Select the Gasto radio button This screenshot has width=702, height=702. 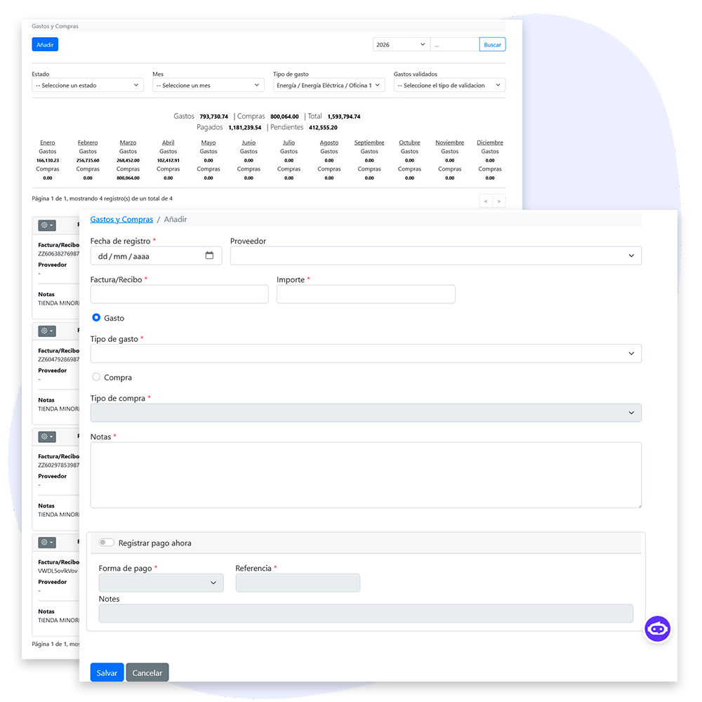click(96, 318)
